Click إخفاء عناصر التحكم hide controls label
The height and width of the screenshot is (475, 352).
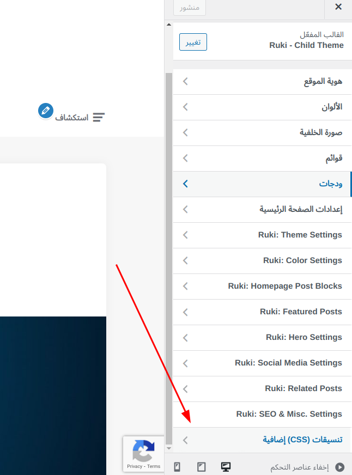click(300, 467)
